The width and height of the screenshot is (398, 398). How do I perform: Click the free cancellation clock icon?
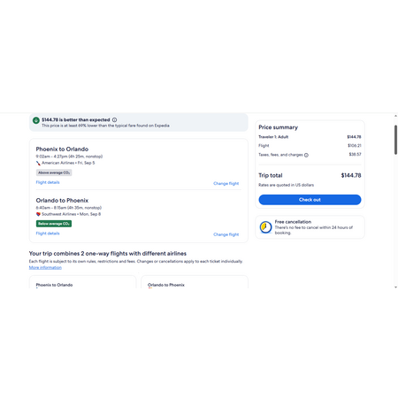click(x=265, y=227)
